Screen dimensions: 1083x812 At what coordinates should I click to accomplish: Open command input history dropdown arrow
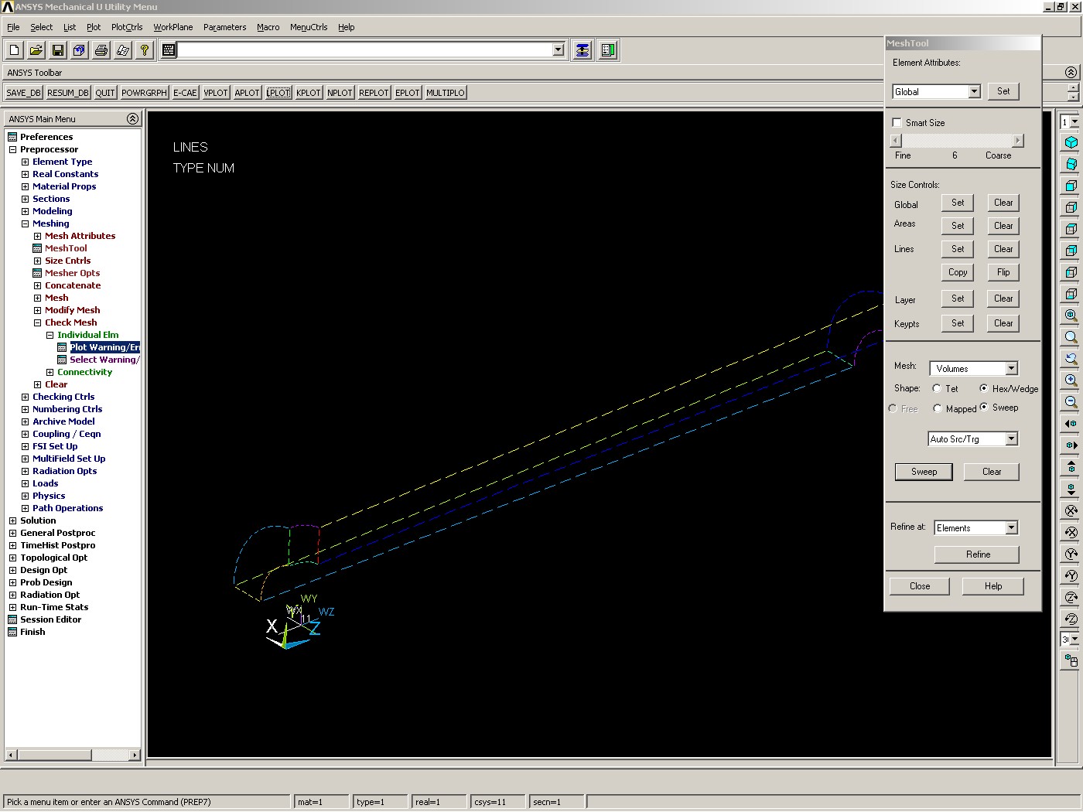point(558,49)
